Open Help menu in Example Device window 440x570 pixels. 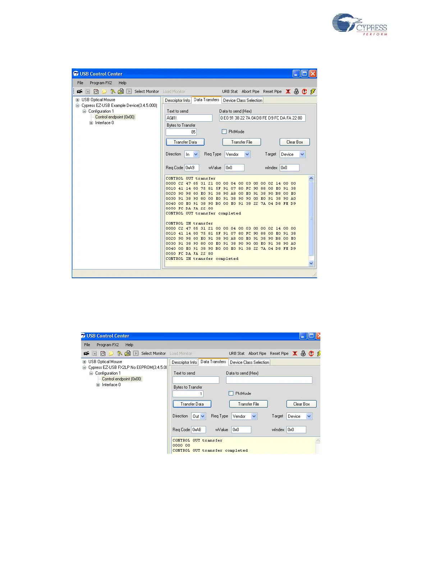pos(123,83)
